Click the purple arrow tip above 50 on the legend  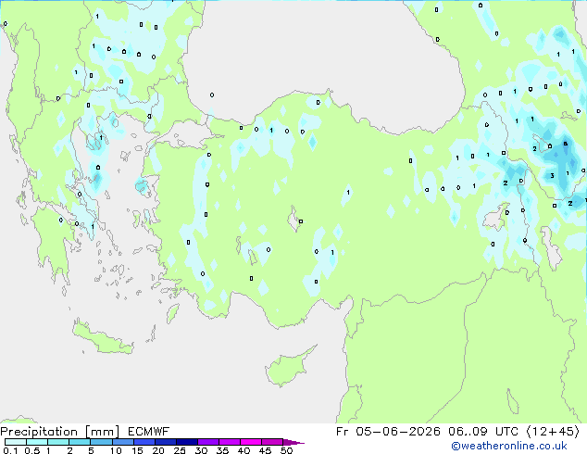[293, 442]
